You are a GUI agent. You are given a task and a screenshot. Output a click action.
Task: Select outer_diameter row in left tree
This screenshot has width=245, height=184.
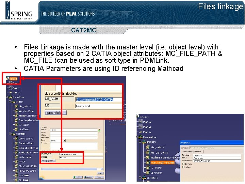(x=29, y=148)
